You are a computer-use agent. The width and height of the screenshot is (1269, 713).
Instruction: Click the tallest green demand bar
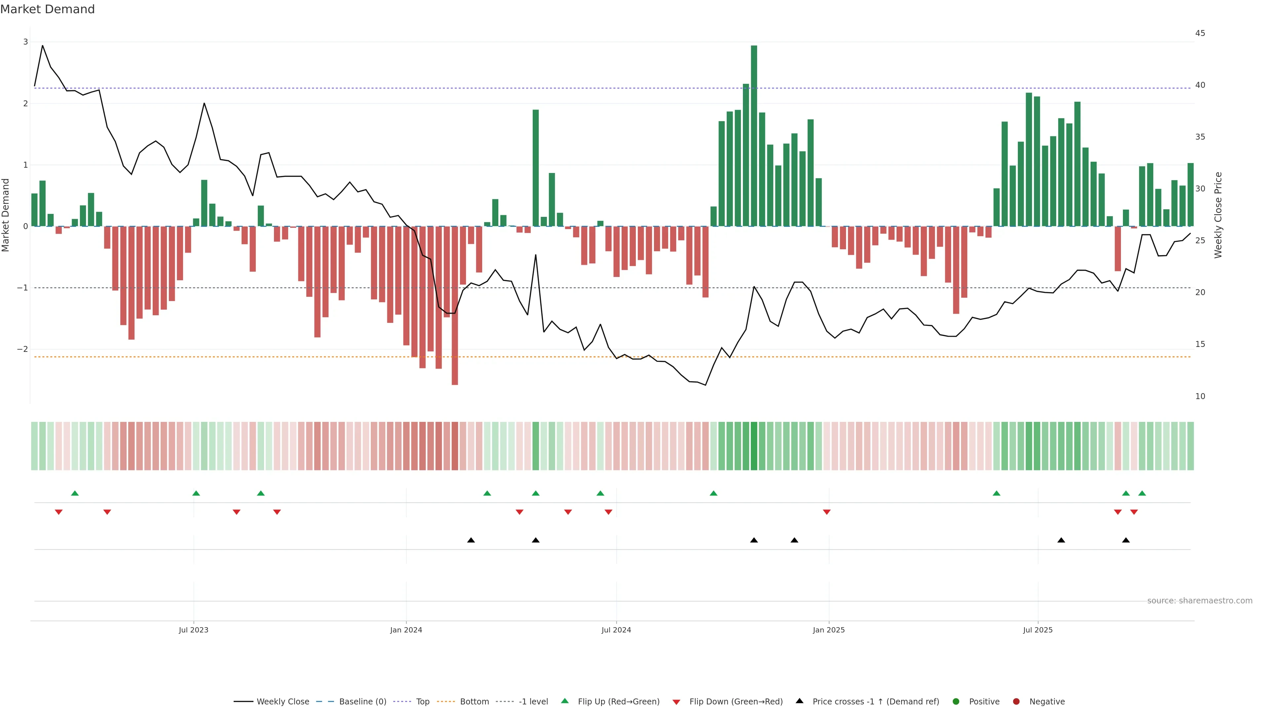coord(754,135)
